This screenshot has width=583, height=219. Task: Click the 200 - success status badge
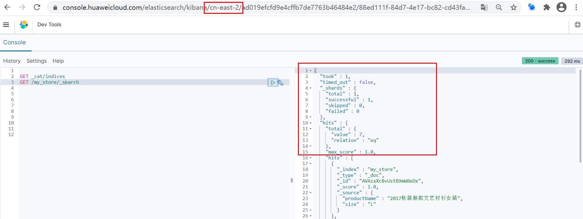pos(540,61)
